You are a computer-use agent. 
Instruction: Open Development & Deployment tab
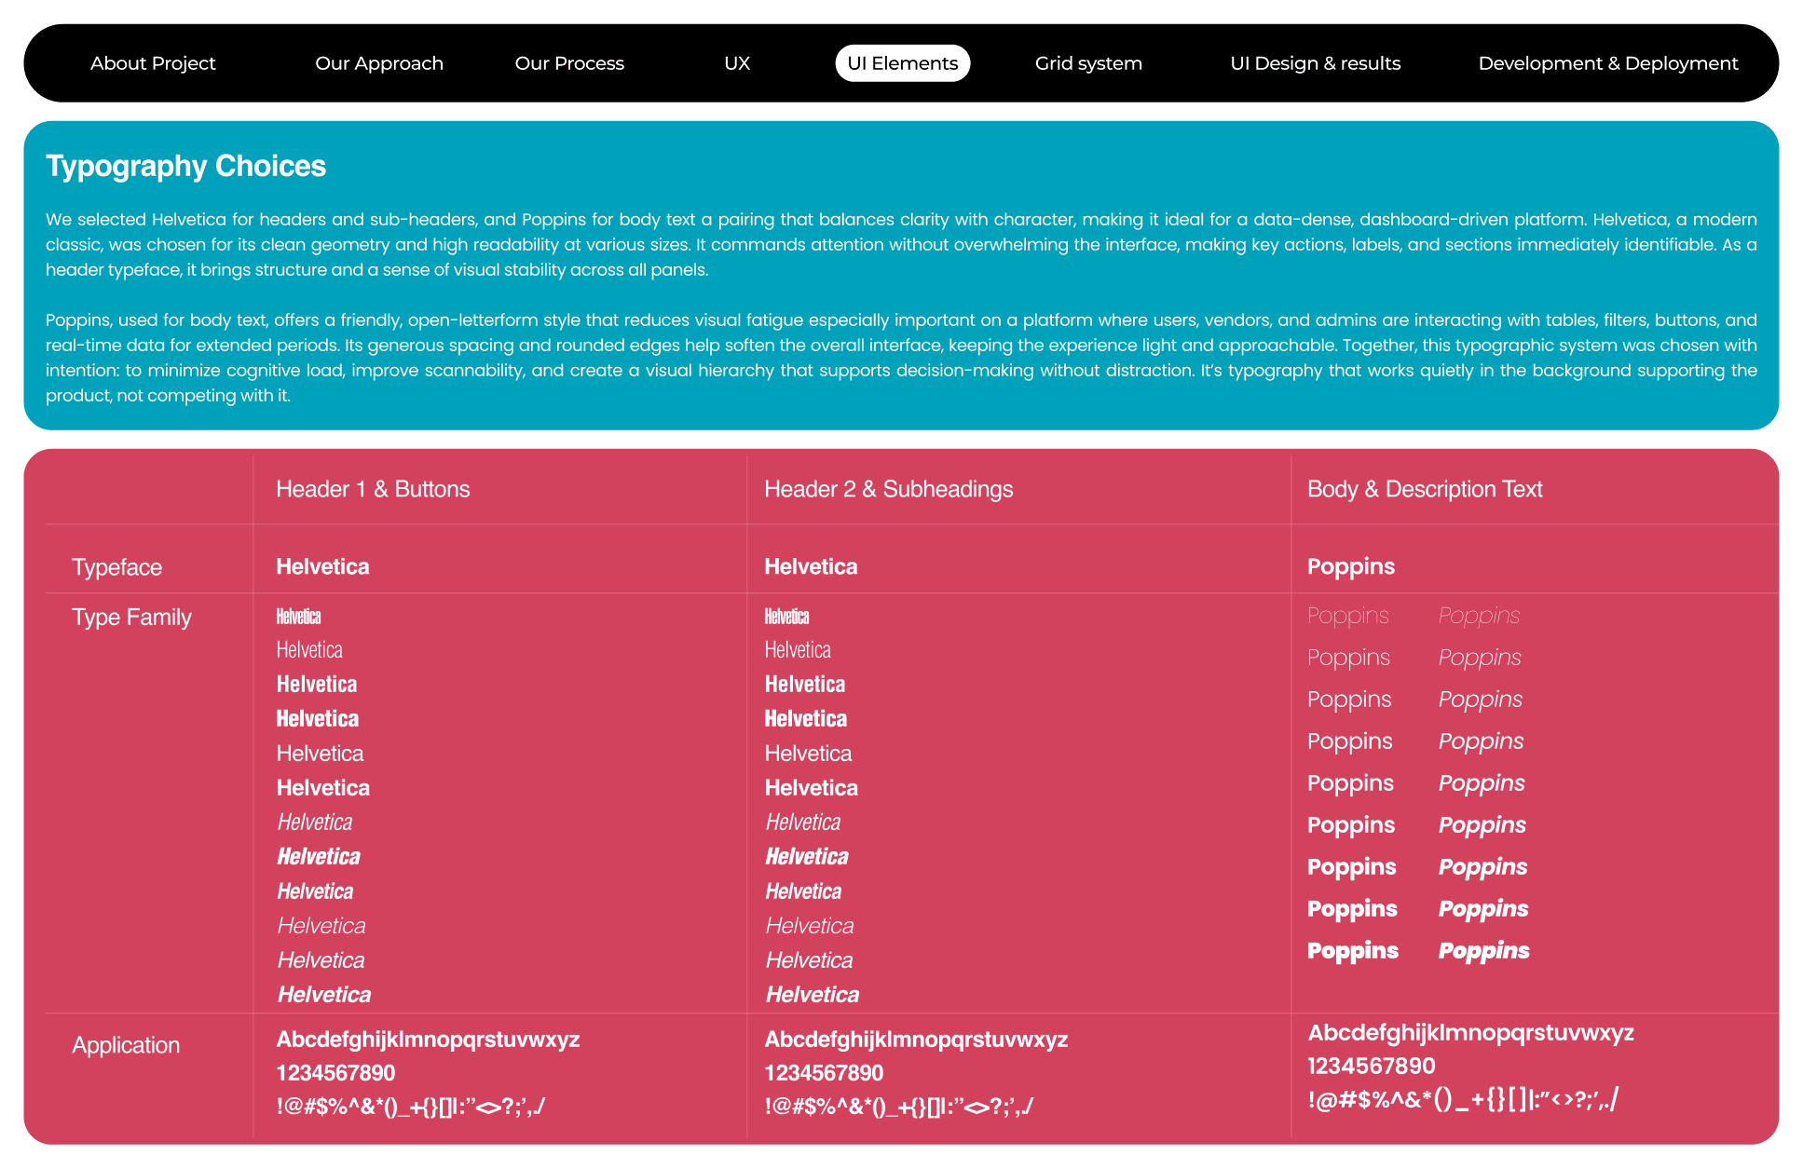1607,63
